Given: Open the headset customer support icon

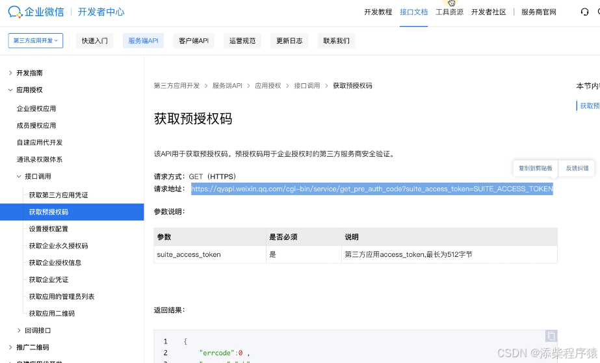Looking at the screenshot, I should pos(584,12).
